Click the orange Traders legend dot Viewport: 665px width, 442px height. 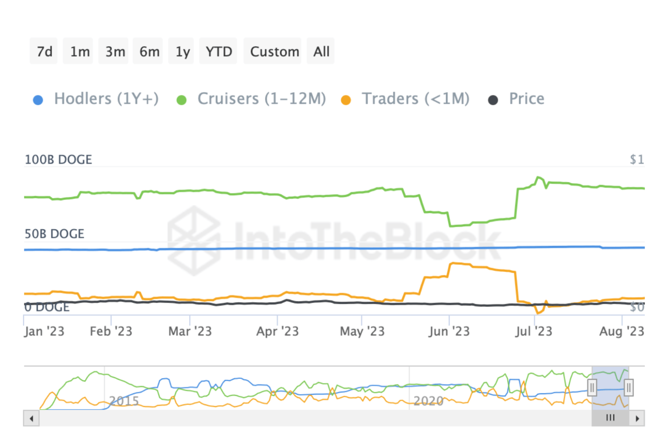click(x=346, y=100)
